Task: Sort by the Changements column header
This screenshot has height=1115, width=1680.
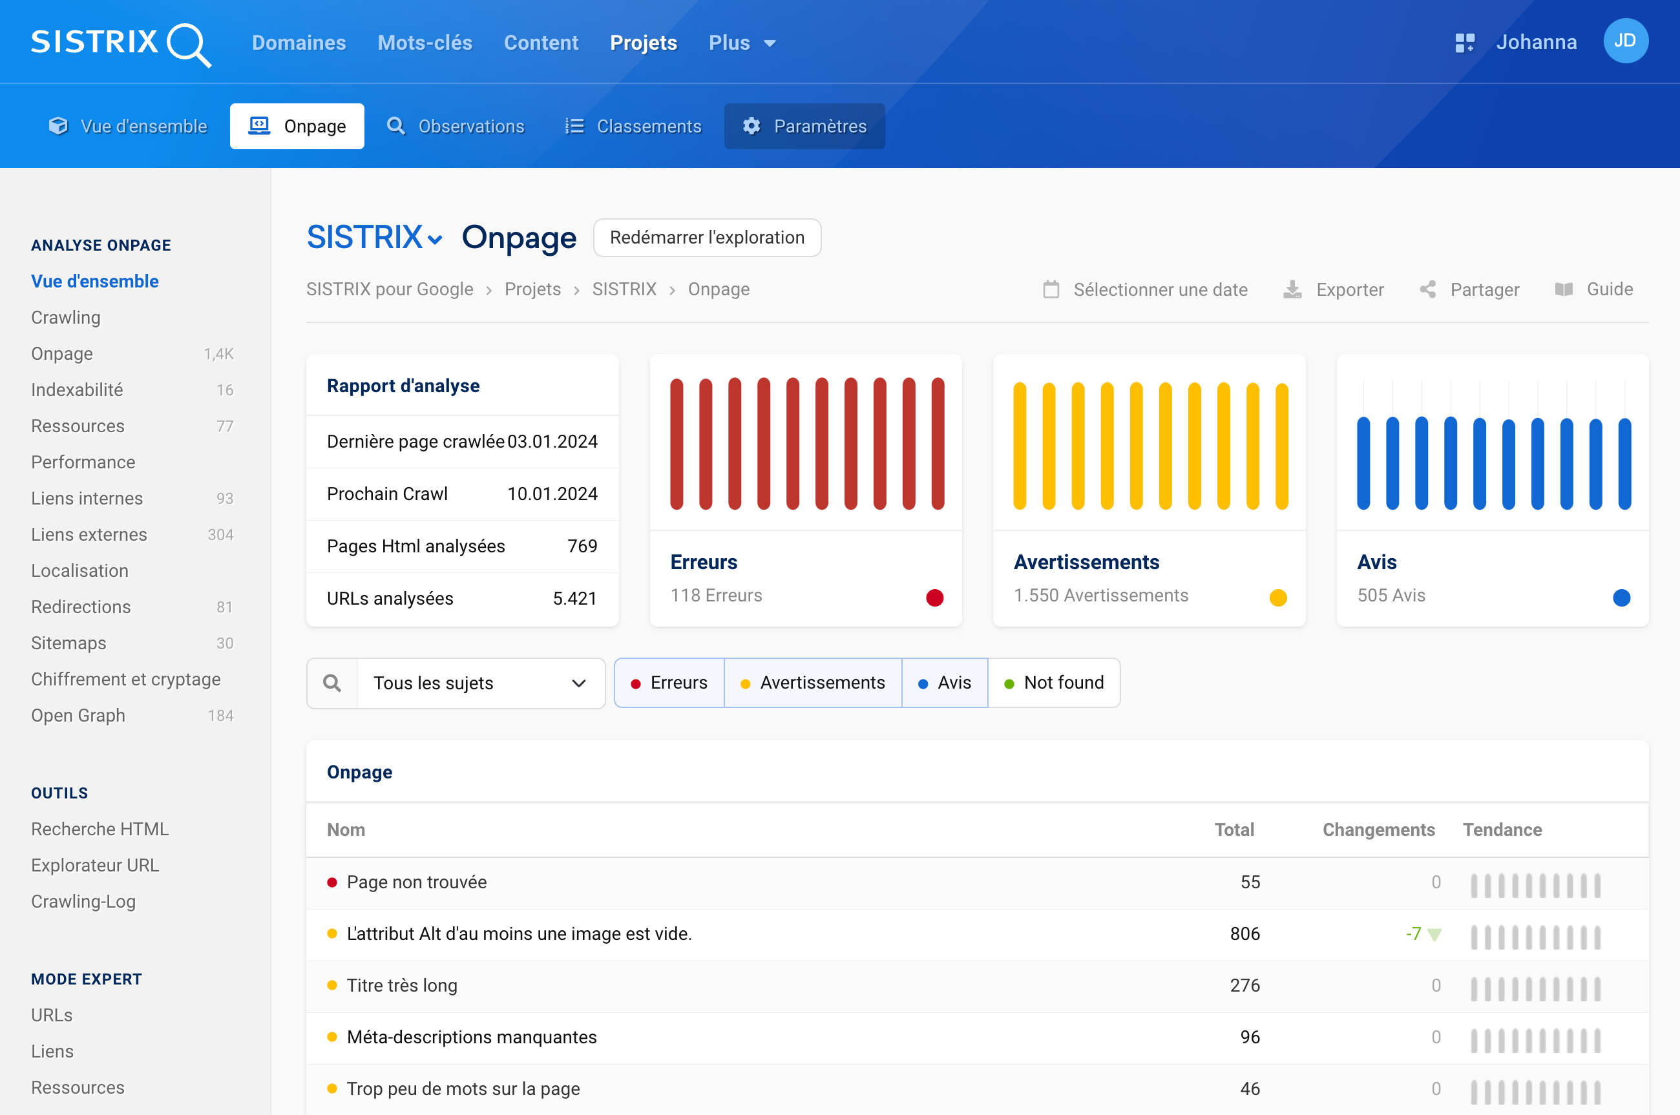Action: click(1378, 830)
